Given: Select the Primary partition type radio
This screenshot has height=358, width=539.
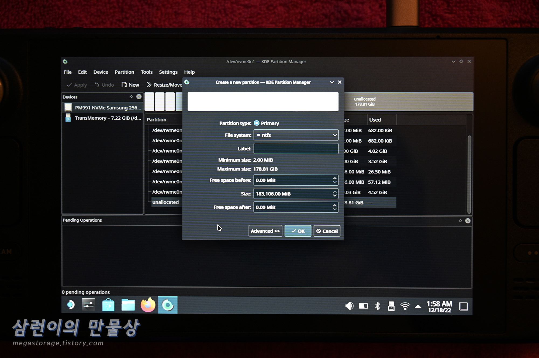Looking at the screenshot, I should (x=257, y=123).
